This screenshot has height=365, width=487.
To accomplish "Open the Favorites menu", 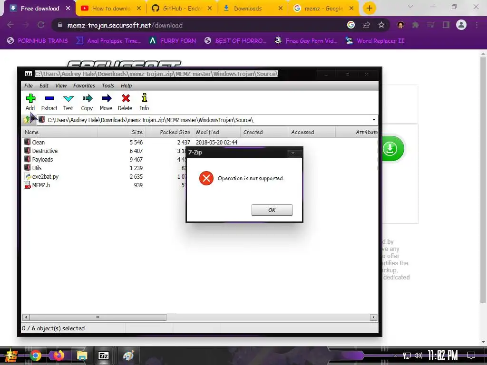I will pos(84,86).
